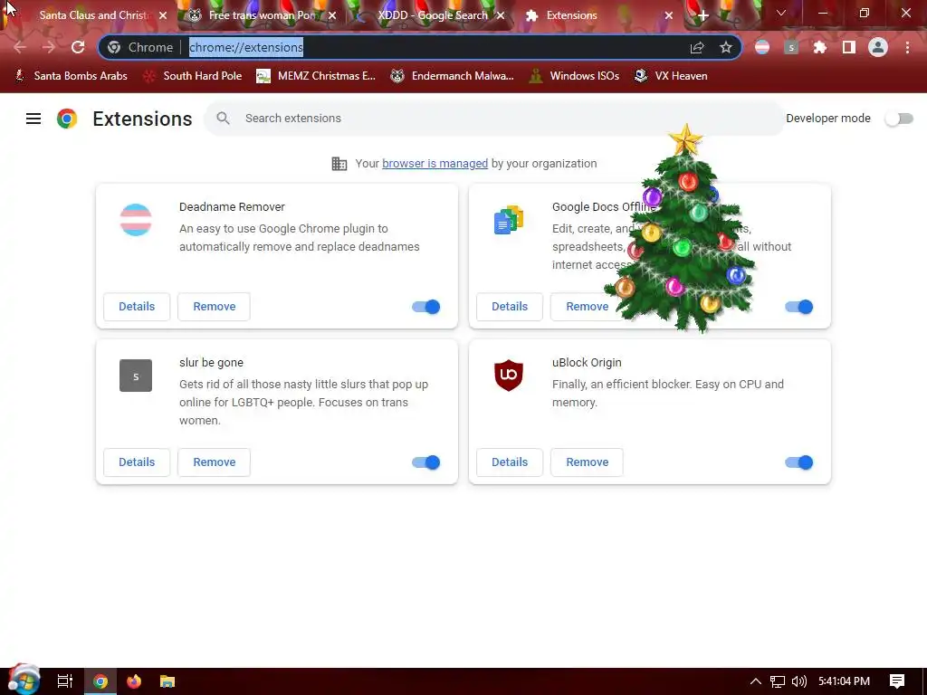Open the Windows Start button
This screenshot has width=927, height=695.
pyautogui.click(x=23, y=680)
